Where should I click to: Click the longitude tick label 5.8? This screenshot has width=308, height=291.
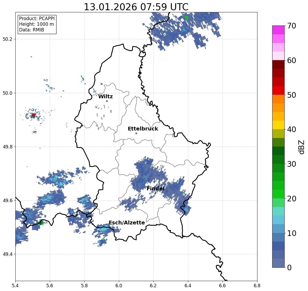84,286
